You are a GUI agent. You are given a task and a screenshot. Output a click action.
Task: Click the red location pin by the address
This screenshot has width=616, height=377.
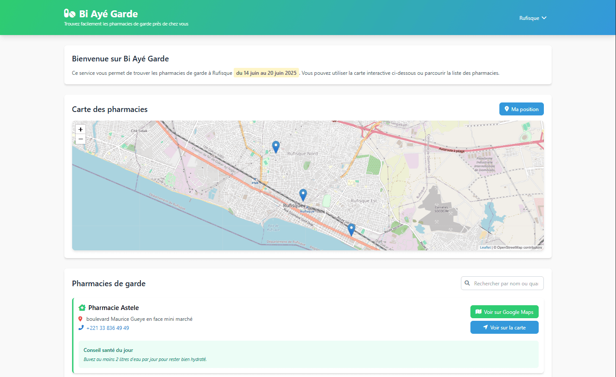(x=80, y=319)
